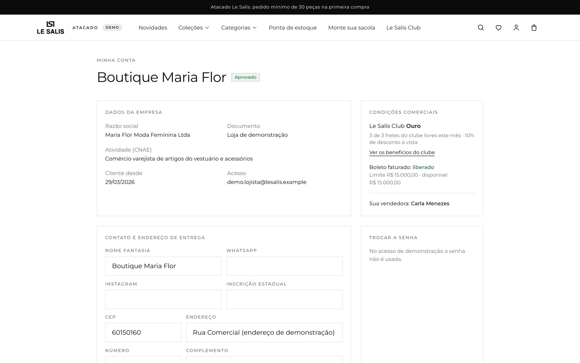
Task: Focus the Instagram input field
Action: pos(163,299)
